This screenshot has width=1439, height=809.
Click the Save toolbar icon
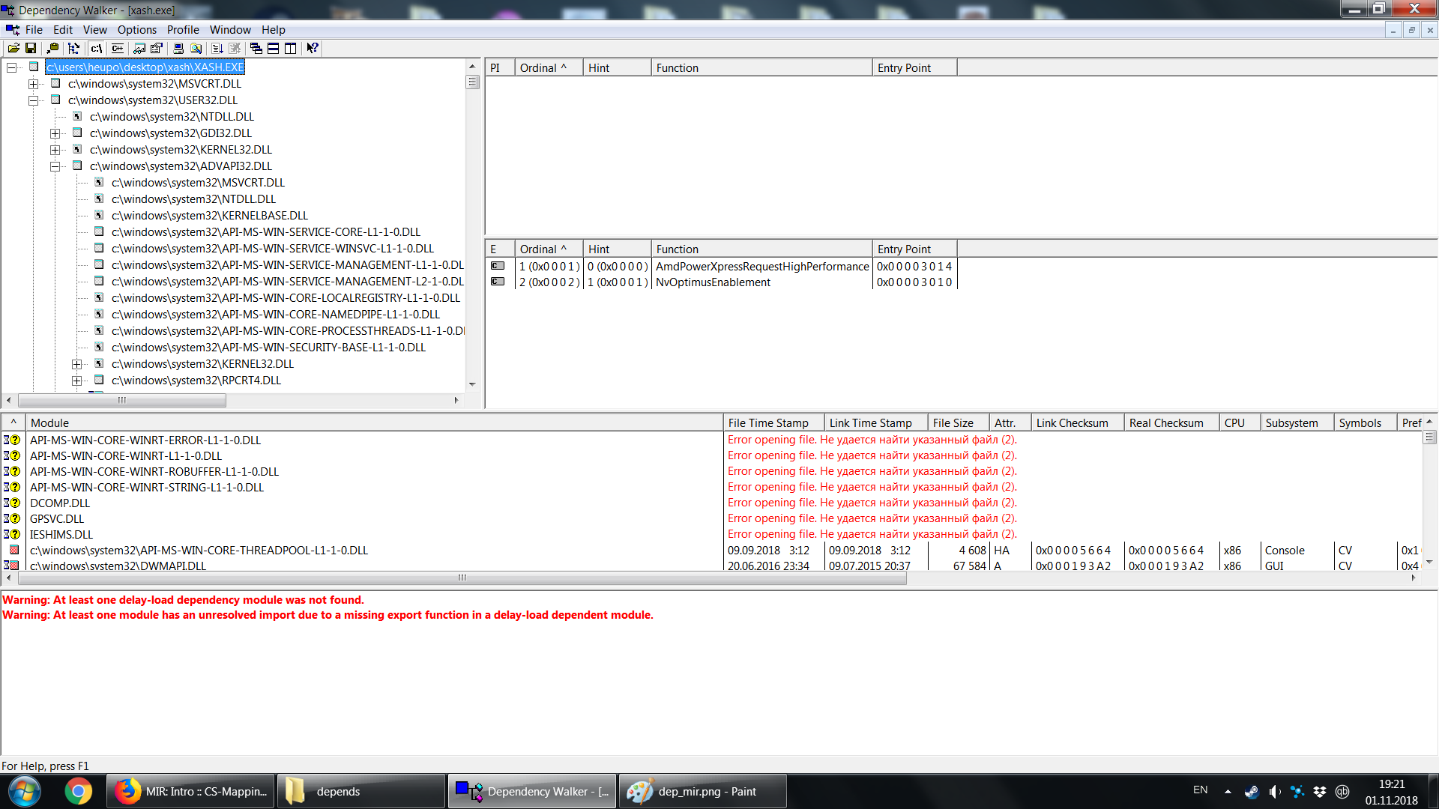tap(31, 48)
